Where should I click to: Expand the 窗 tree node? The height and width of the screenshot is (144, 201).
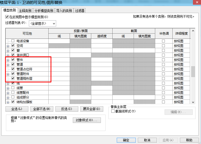tap(8, 51)
